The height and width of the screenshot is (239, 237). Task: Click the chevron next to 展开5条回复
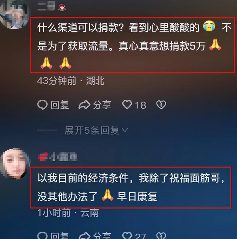click(x=125, y=130)
